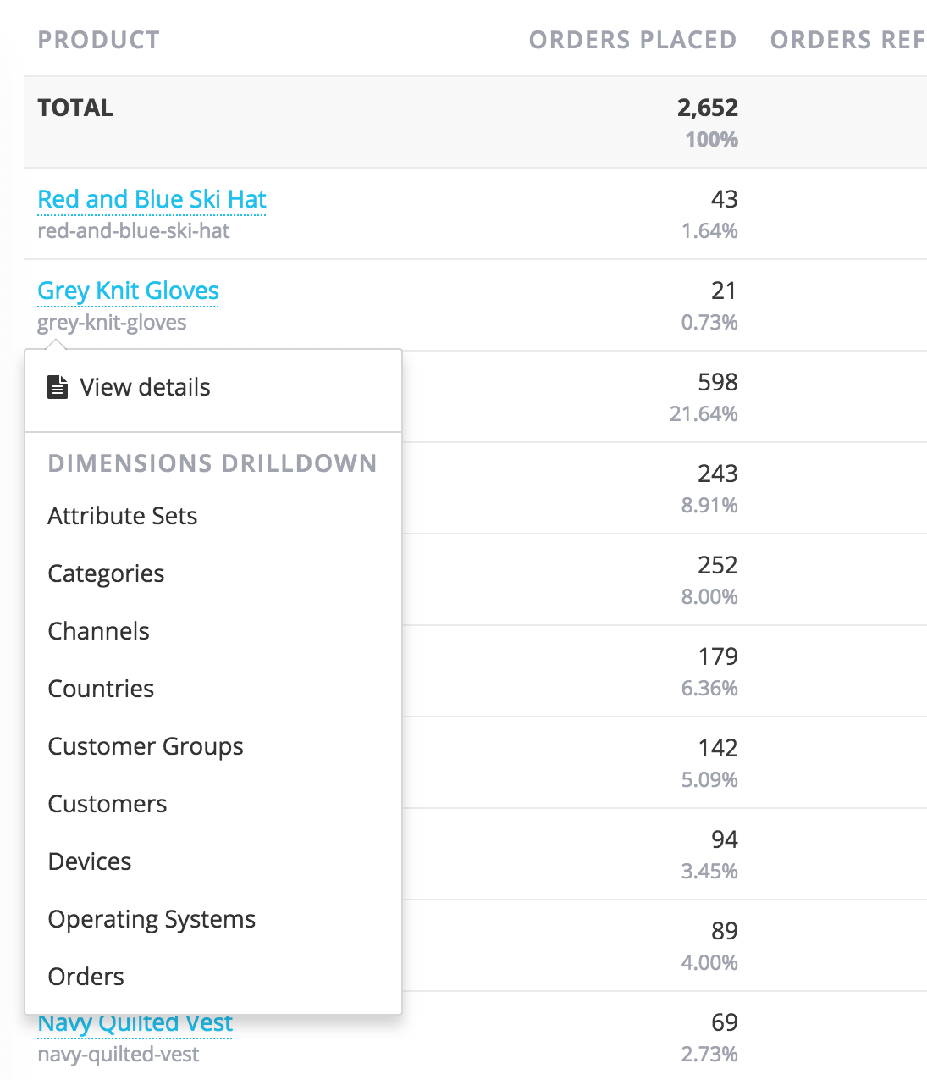
Task: Open the Navy Quilted Vest product link
Action: click(135, 1023)
